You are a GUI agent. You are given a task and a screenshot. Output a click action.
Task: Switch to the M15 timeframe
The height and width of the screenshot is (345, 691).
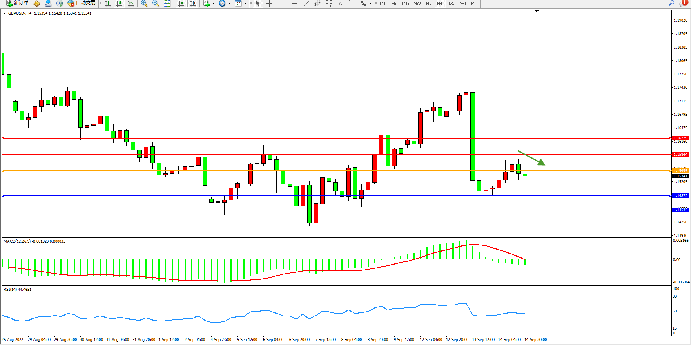405,4
